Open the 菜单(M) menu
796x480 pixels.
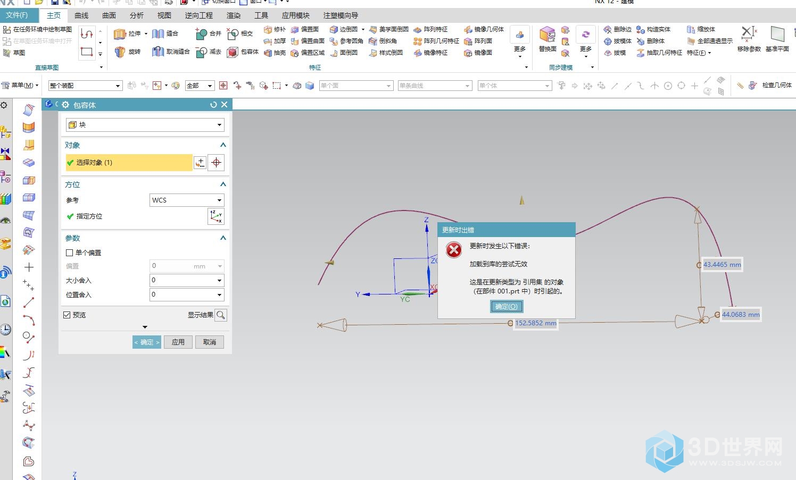pos(21,85)
